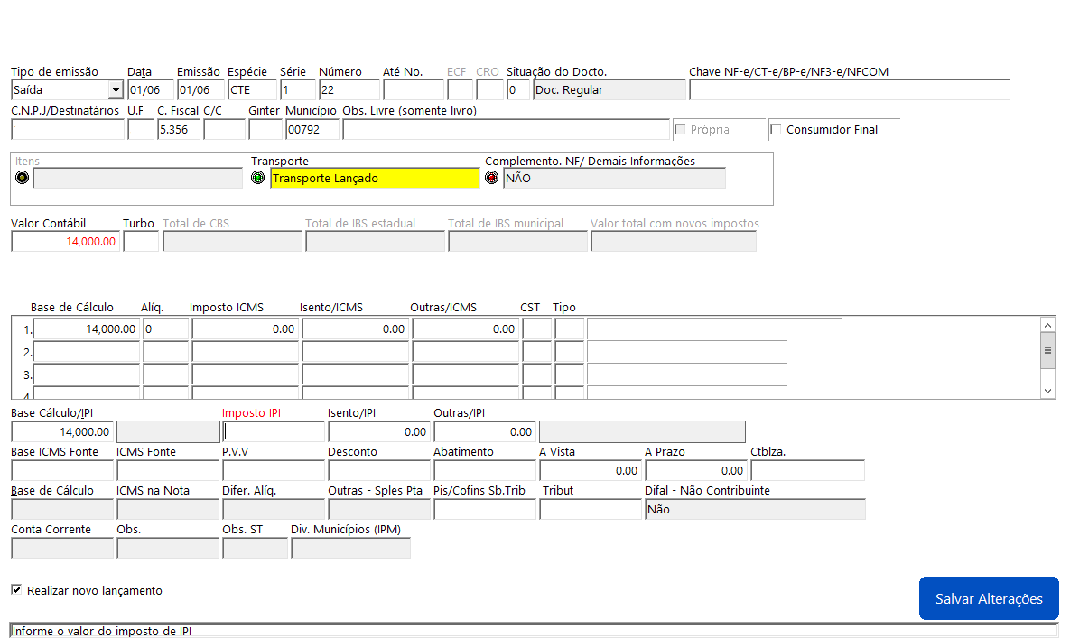Click row 3 Imposto ICMS cell
1070x638 pixels.
coord(246,374)
